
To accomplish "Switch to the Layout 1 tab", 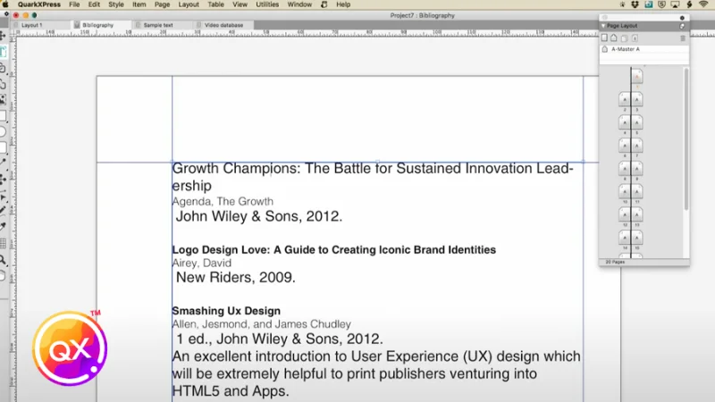I will click(32, 25).
